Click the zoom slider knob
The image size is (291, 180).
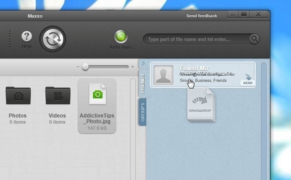[x=85, y=67]
